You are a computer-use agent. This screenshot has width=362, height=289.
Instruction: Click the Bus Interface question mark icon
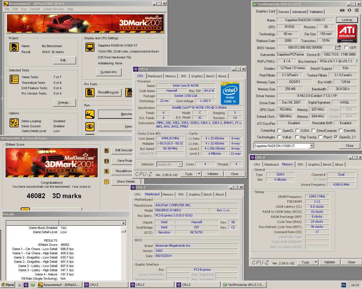(x=356, y=61)
